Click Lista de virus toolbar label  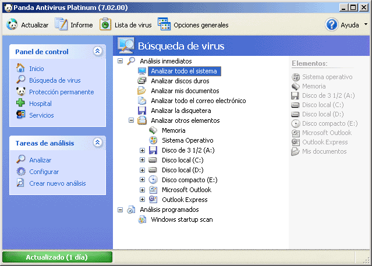point(133,25)
